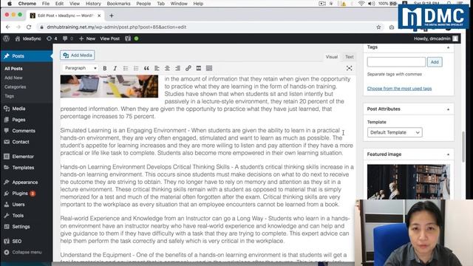Open a new browser tab
Screen dimensions: 473x266
click(112, 16)
